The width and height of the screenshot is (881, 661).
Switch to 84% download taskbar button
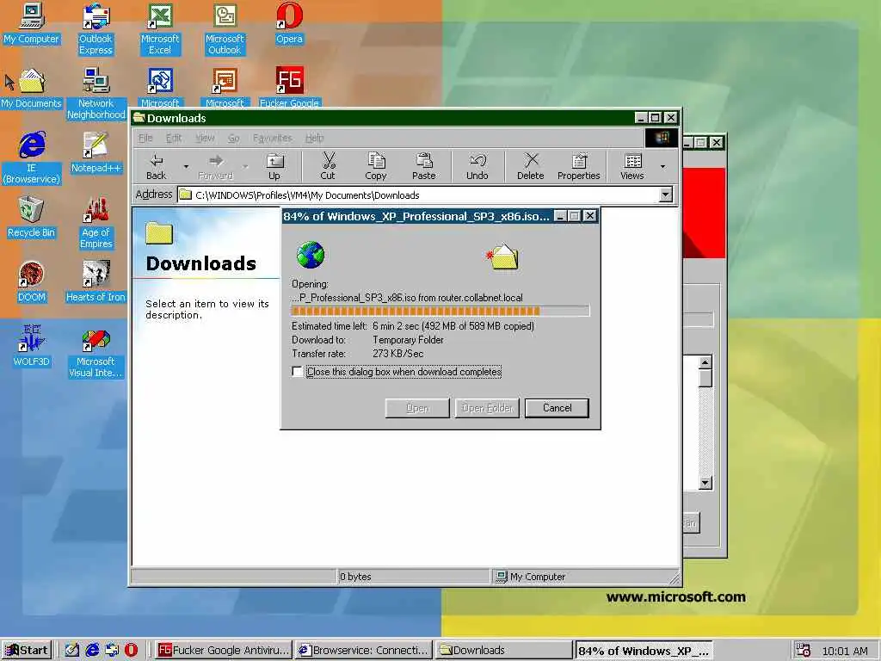pyautogui.click(x=644, y=651)
